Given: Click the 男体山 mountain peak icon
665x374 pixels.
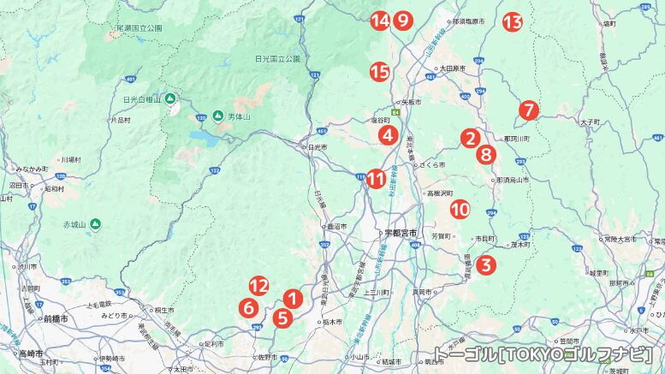Looking at the screenshot, I should (x=218, y=116).
